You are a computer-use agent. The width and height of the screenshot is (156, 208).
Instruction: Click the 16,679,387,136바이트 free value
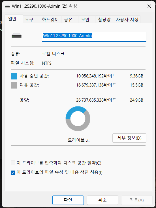coord(96,85)
